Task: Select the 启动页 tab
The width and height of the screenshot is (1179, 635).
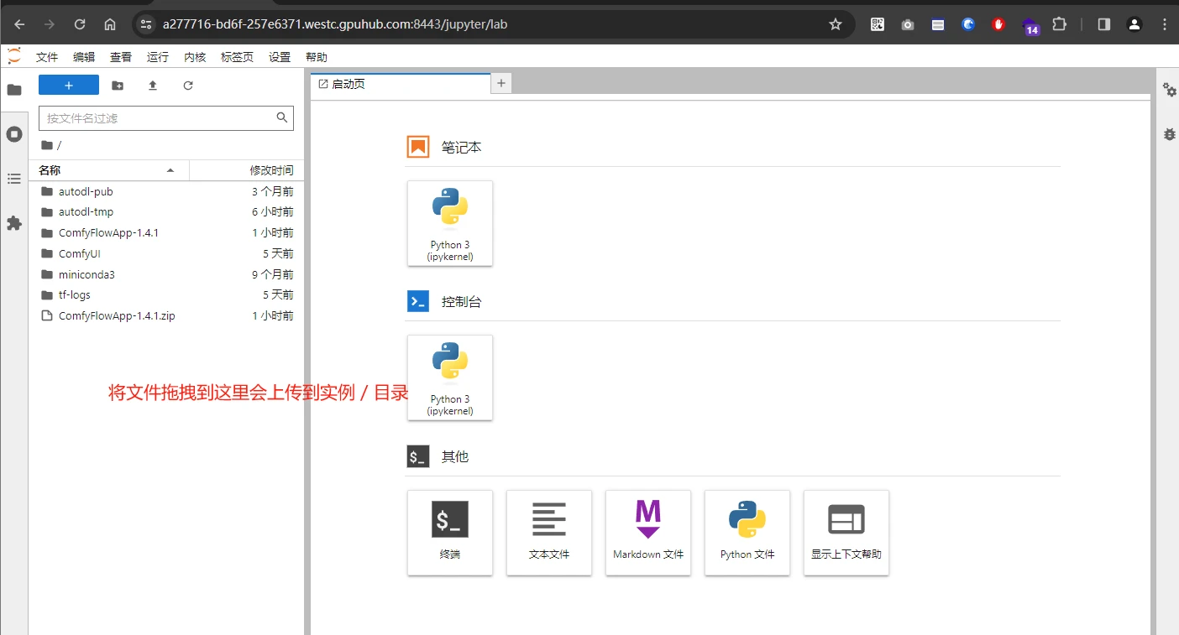Action: (400, 84)
